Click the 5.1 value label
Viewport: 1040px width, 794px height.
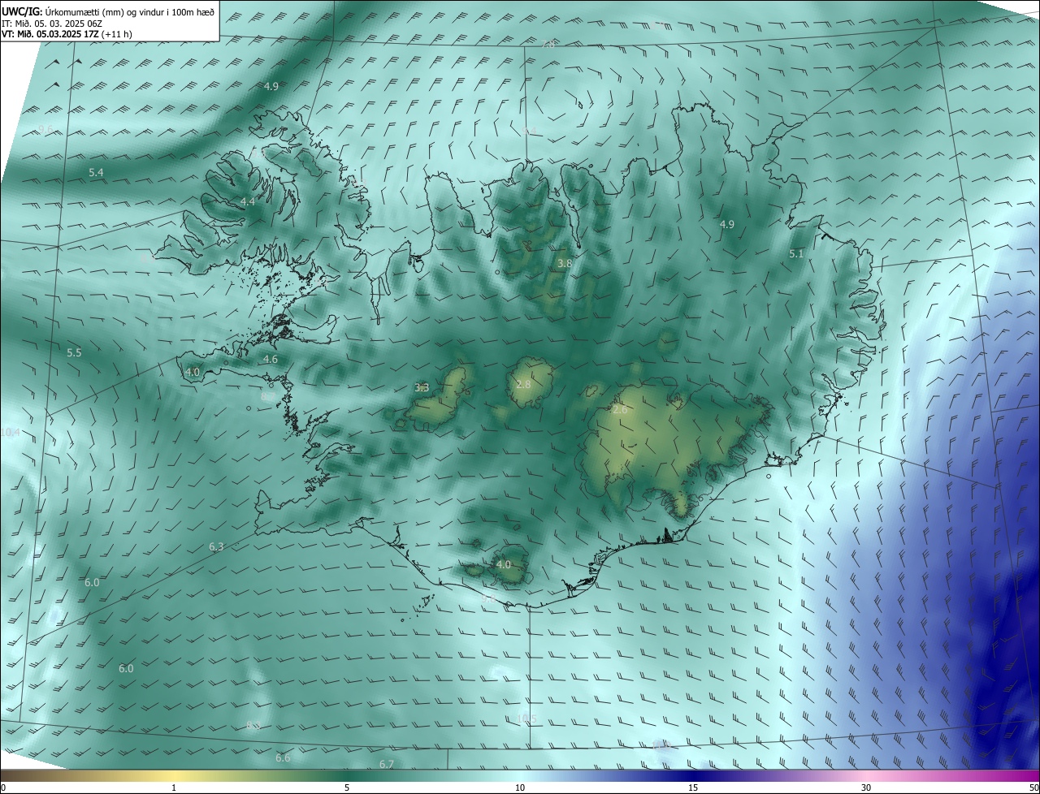pos(796,254)
